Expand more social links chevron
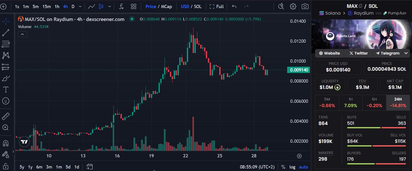Viewport: 412px width, 171px height. [x=407, y=53]
